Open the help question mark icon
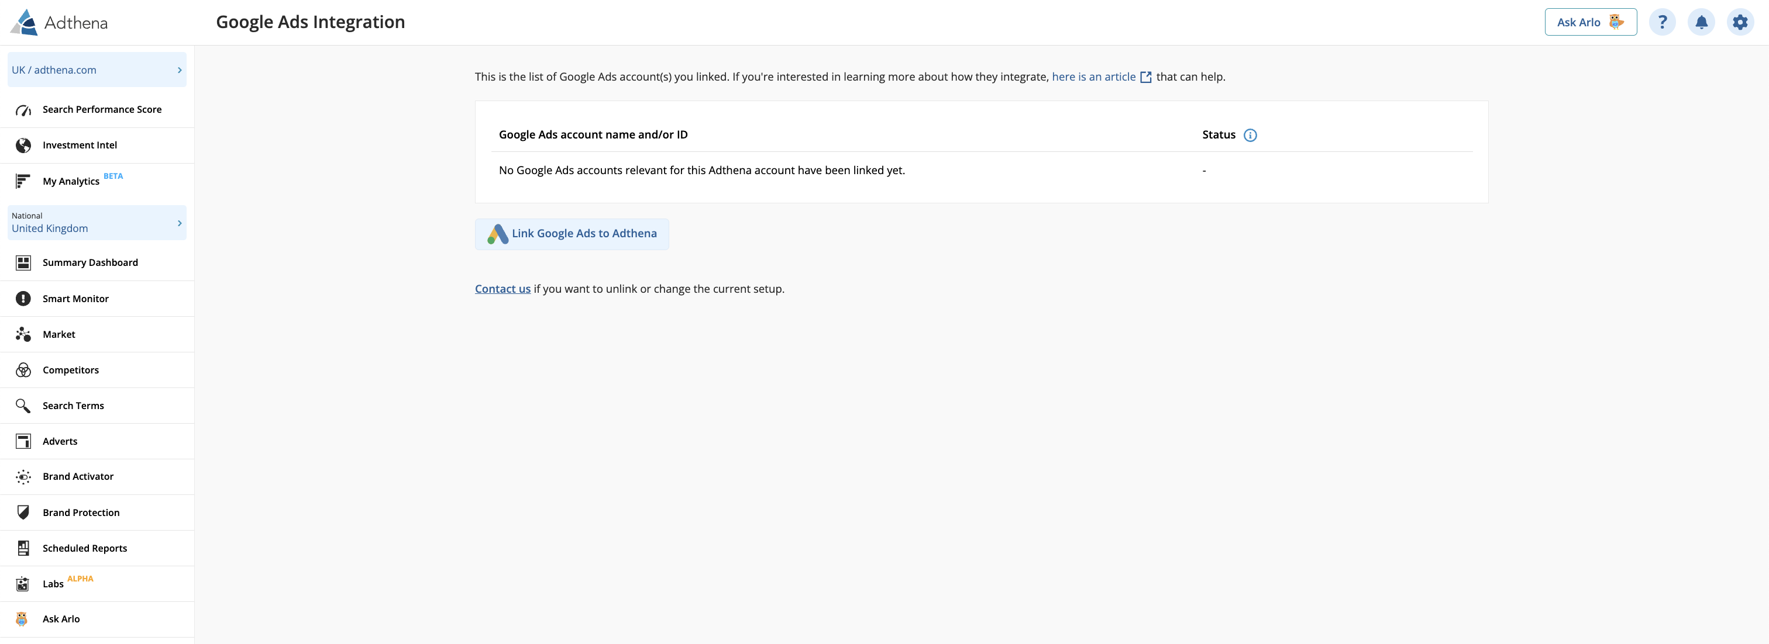 click(1662, 22)
